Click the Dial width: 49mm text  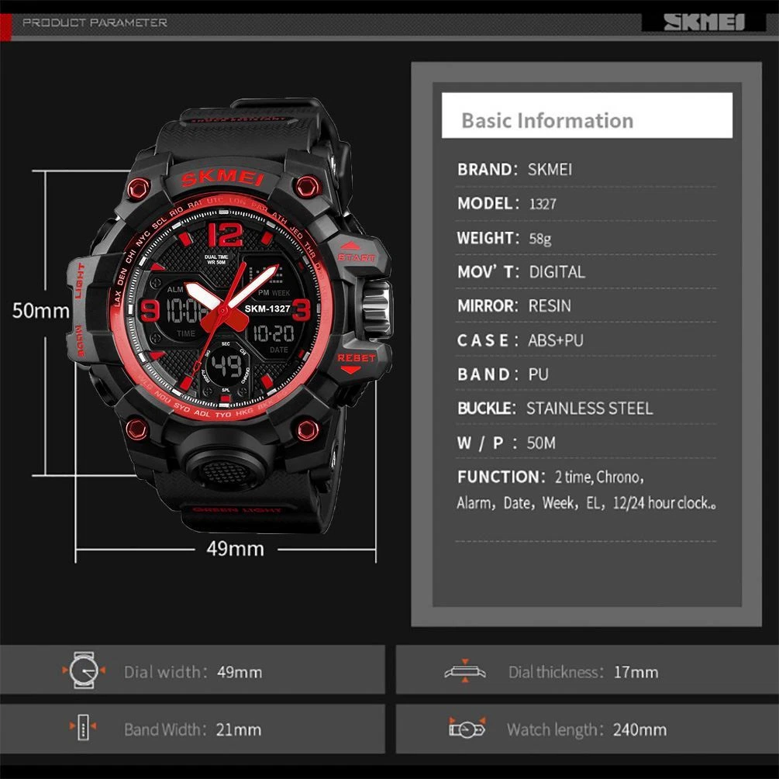pos(193,672)
